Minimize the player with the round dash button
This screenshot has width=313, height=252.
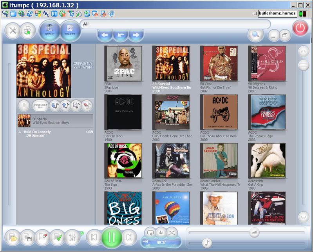(273, 36)
